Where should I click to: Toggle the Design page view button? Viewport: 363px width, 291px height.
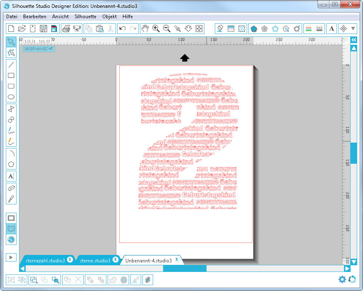pyautogui.click(x=11, y=218)
